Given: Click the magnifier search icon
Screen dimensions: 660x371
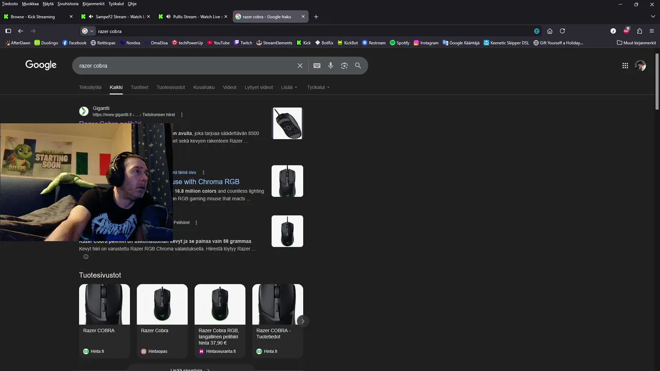Looking at the screenshot, I should click(358, 65).
